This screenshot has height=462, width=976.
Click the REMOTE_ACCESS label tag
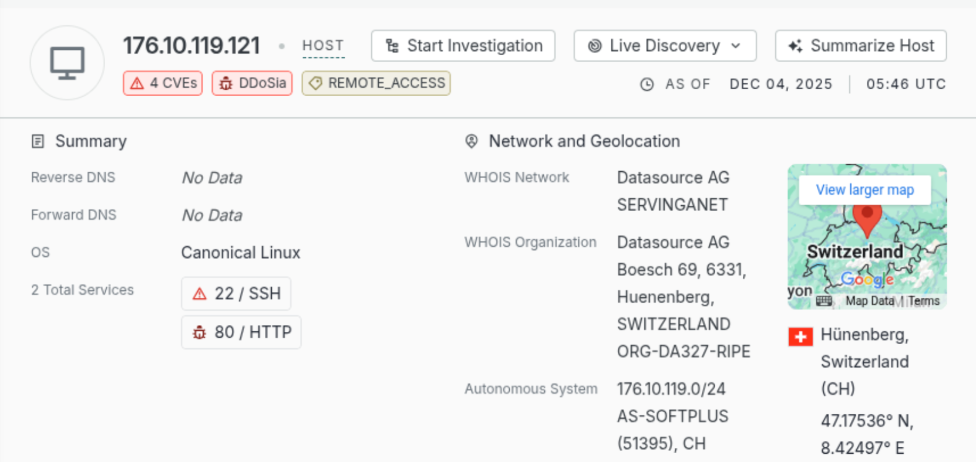376,83
